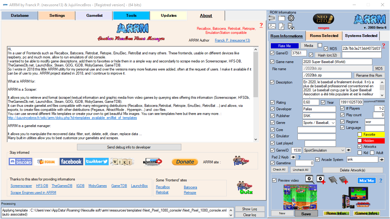Image resolution: width=390 pixels, height=219 pixels.
Task: Click the eye button next to Arcade System
Action: [x=382, y=160]
